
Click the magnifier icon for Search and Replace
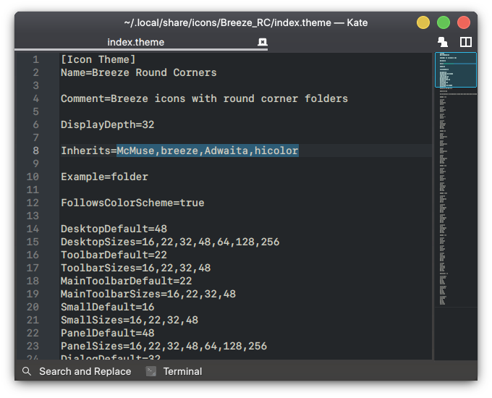coord(27,371)
